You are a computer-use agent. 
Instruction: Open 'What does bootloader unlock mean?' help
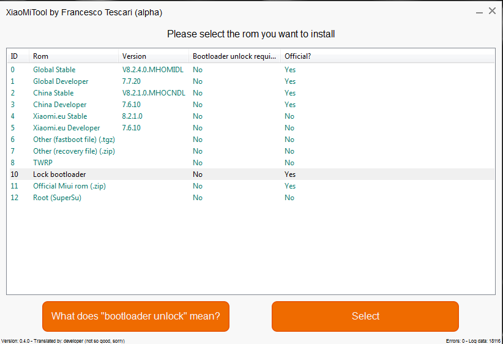[136, 316]
